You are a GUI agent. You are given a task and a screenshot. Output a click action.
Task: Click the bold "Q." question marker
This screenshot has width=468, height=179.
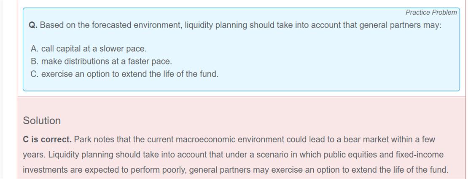point(33,25)
